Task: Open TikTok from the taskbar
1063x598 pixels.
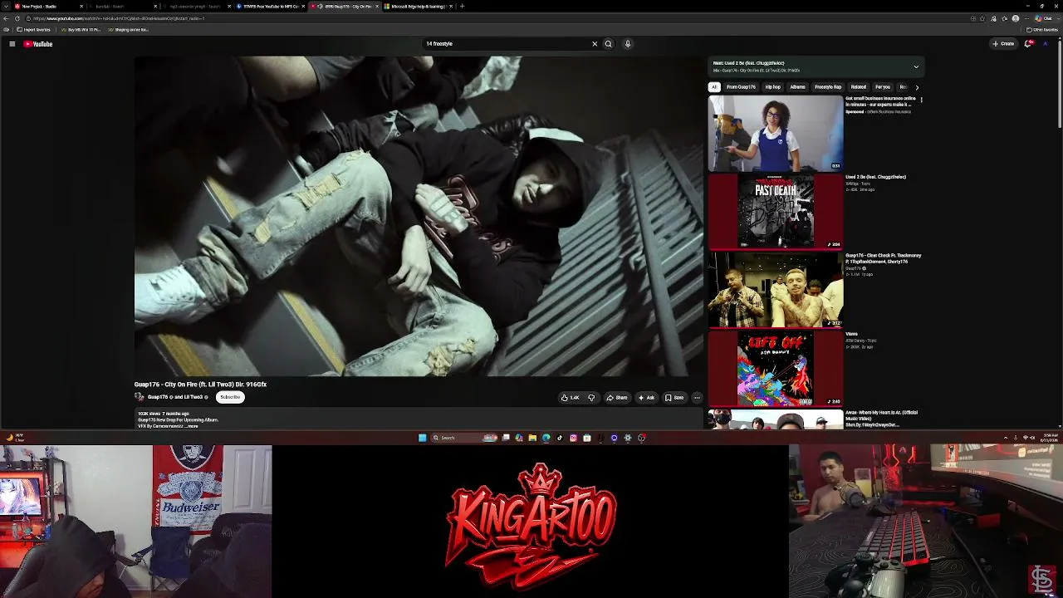Action: click(560, 438)
